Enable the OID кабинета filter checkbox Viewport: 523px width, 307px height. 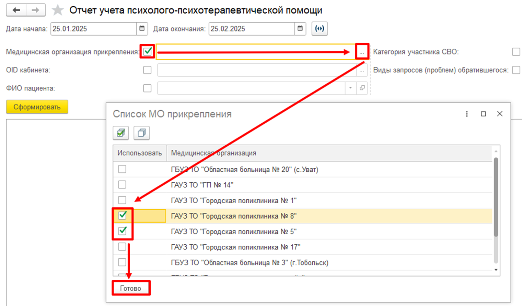(147, 70)
